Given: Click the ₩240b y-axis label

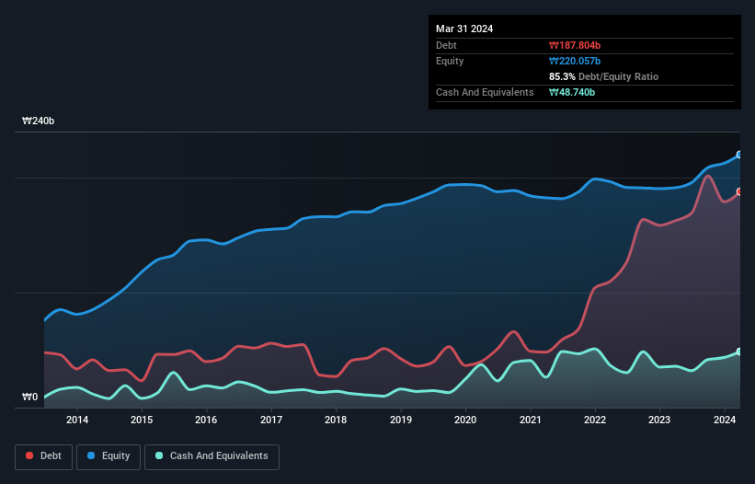Looking at the screenshot, I should pyautogui.click(x=38, y=121).
